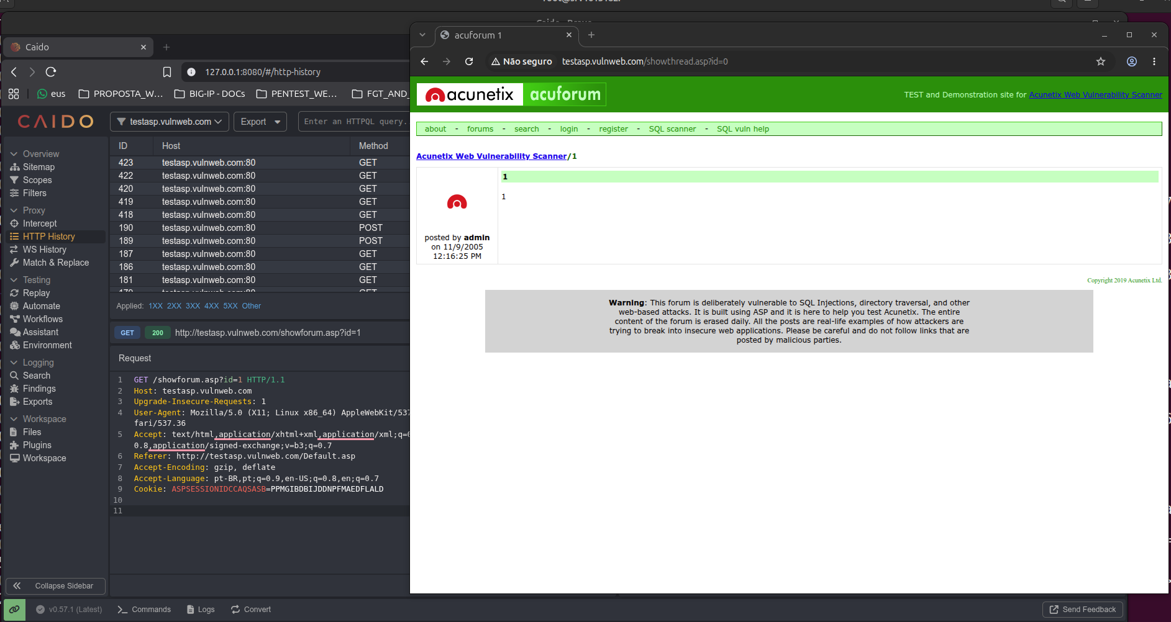
Task: Open Automate gear icon in sidebar
Action: [14, 306]
